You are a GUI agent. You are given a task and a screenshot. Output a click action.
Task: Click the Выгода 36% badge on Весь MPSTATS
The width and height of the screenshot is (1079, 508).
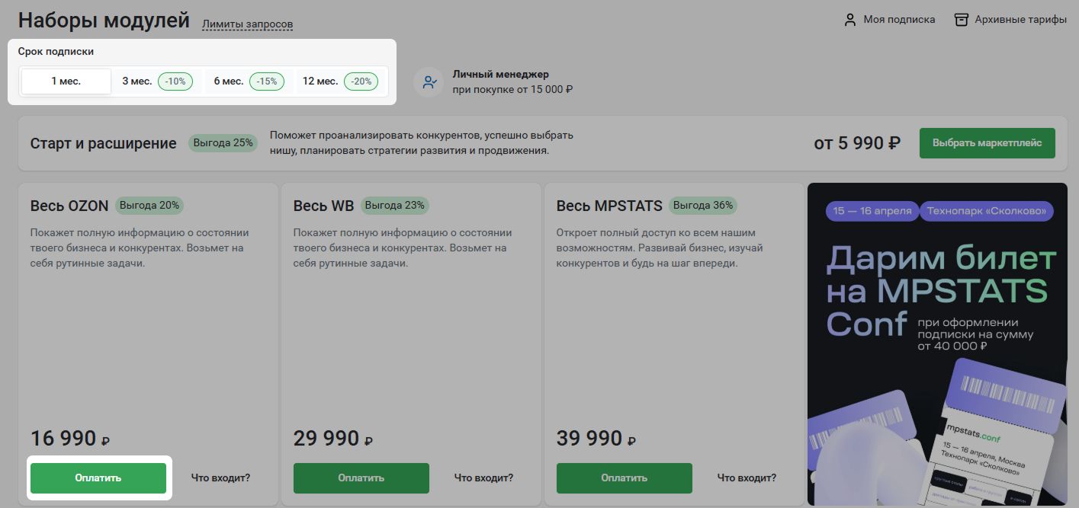coord(702,206)
